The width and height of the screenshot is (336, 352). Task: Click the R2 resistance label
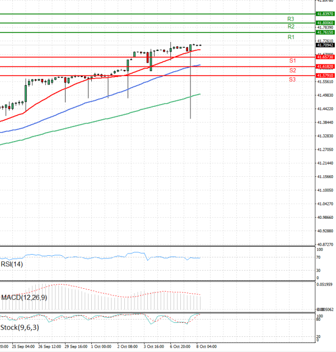pos(291,26)
